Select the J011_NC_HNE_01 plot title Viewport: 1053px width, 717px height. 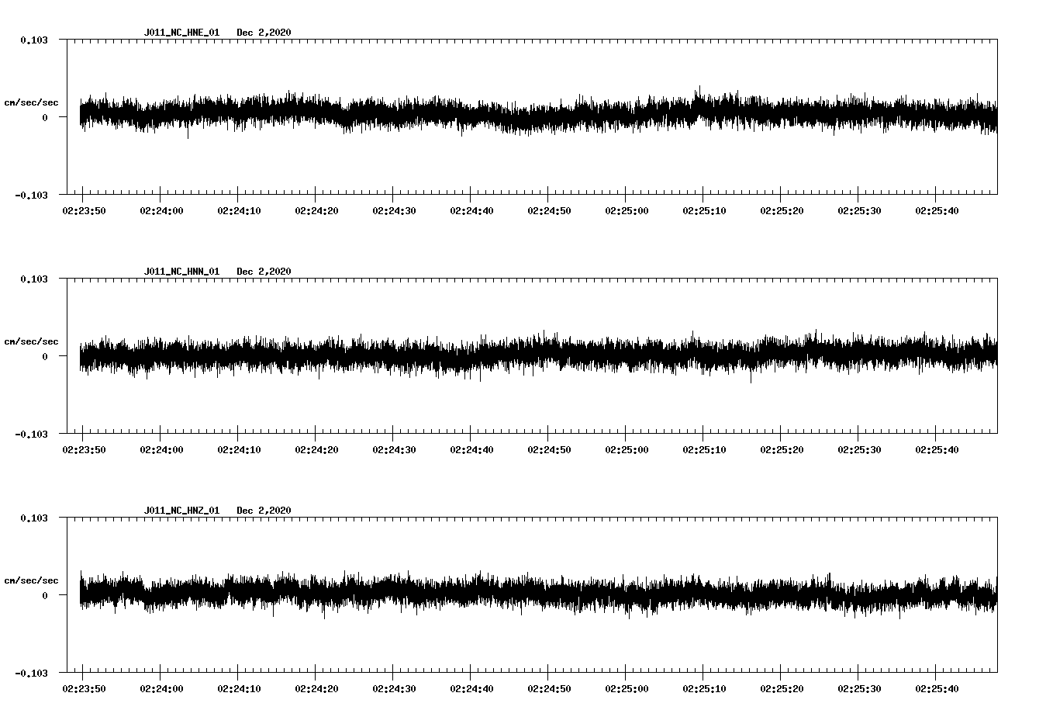coord(180,33)
